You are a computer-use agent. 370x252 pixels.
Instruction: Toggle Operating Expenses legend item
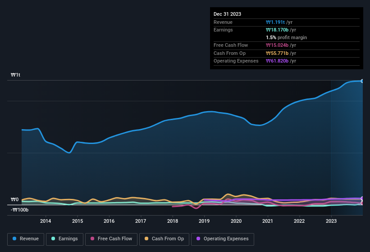[x=223, y=239]
